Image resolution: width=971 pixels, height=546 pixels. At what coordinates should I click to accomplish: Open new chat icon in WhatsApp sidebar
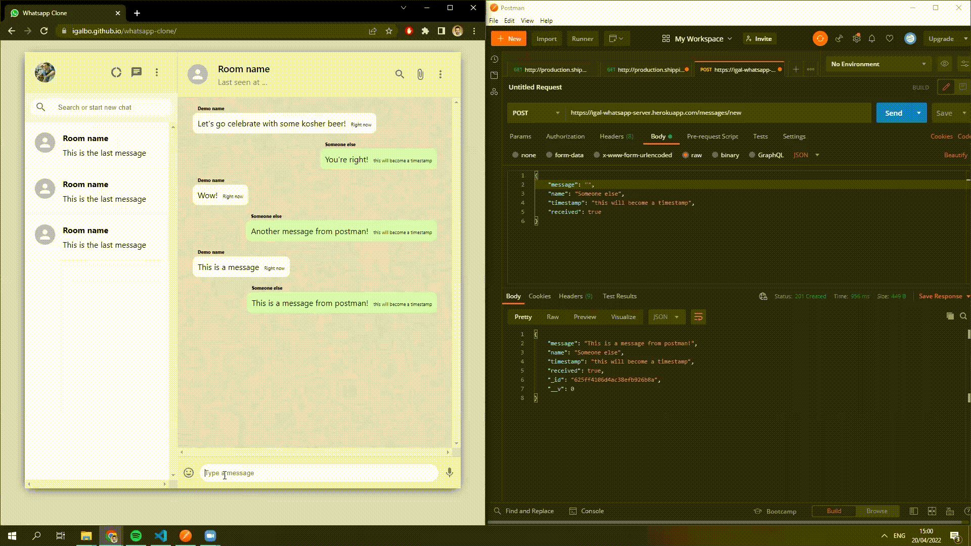coord(137,72)
